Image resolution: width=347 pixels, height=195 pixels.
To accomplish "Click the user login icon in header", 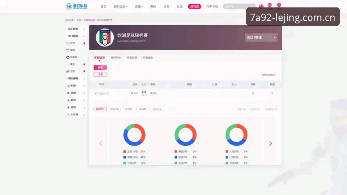I will point(279,5).
